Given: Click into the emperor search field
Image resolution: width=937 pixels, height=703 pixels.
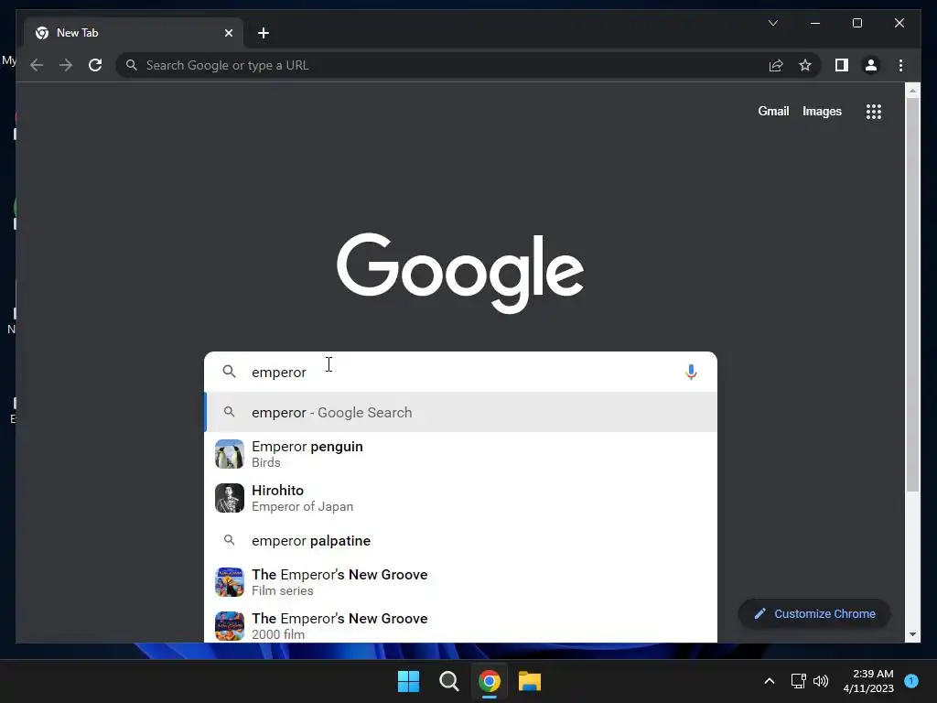Looking at the screenshot, I should [460, 372].
